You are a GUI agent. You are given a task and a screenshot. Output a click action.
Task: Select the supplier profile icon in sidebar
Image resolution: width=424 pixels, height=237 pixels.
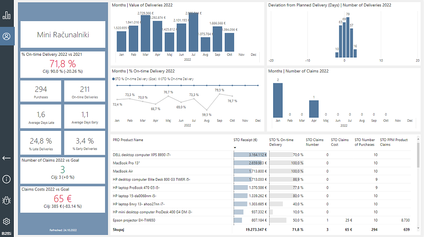coord(7,36)
